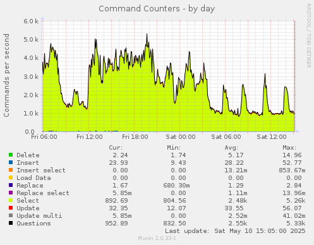Click the 'Max:' column header

[289, 148]
